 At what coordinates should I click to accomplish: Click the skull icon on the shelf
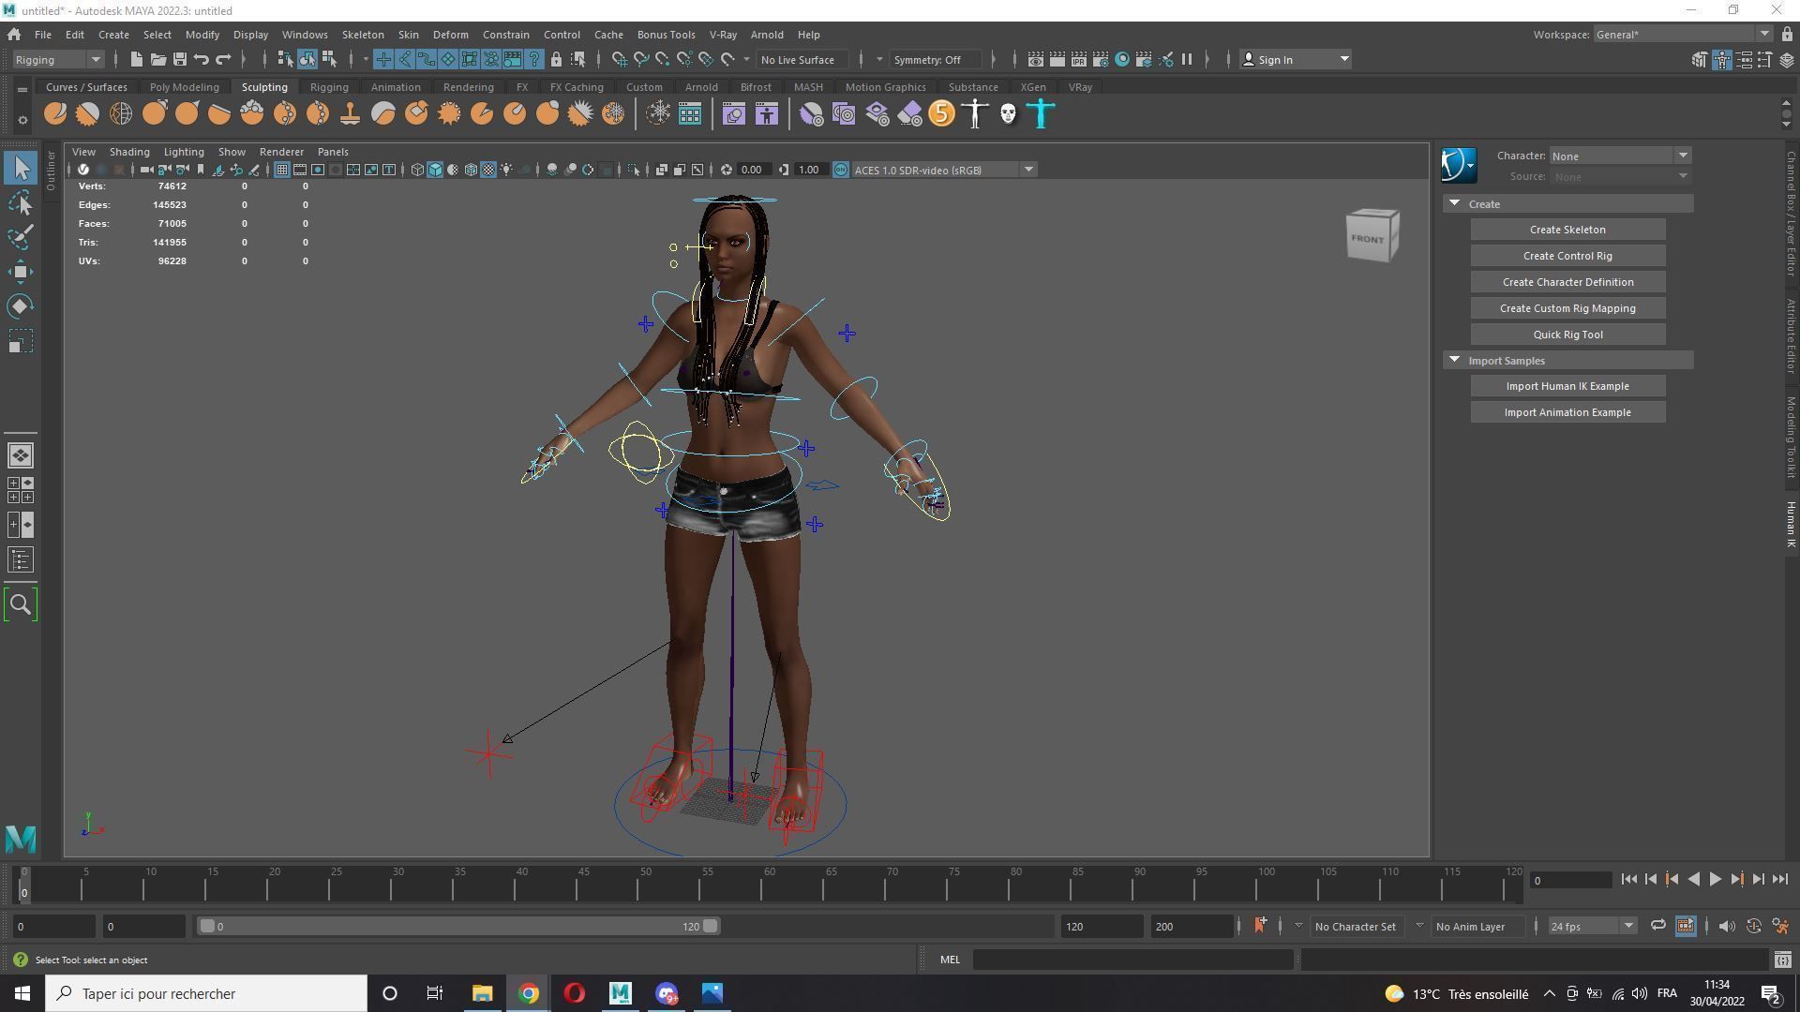click(1008, 114)
